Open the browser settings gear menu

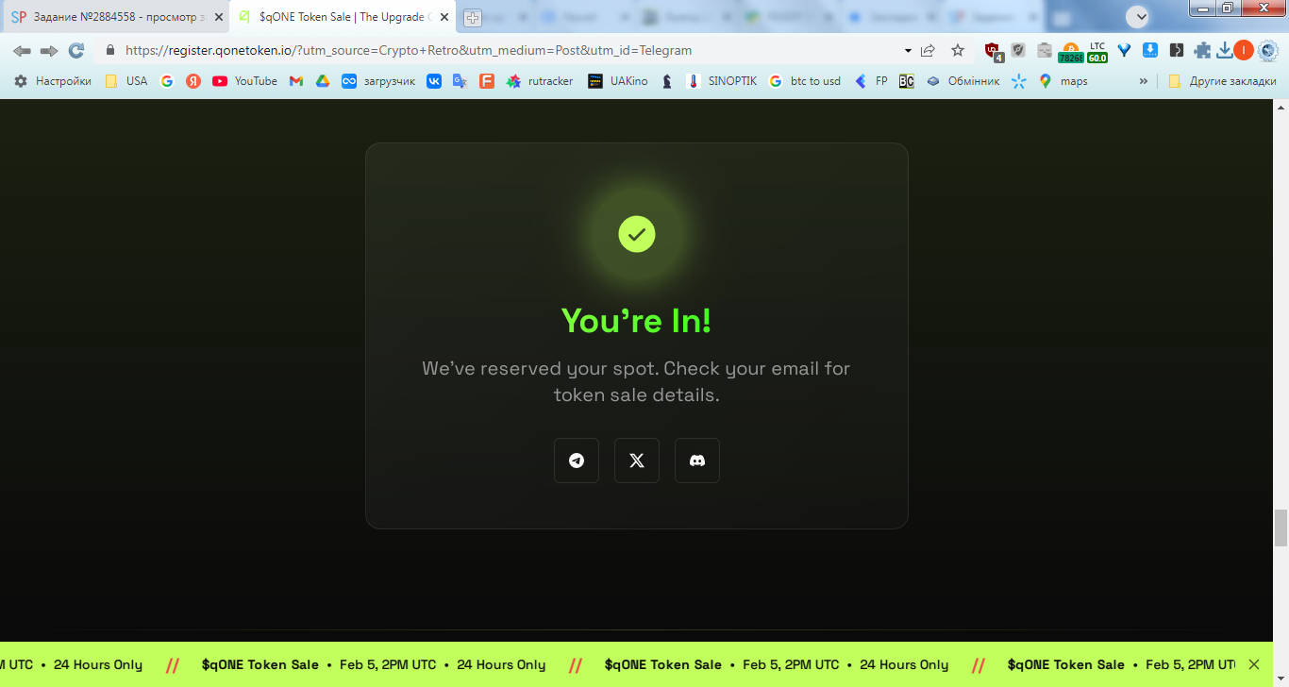tap(1268, 51)
